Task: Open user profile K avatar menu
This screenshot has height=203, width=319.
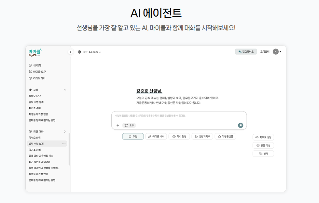Action: (277, 52)
